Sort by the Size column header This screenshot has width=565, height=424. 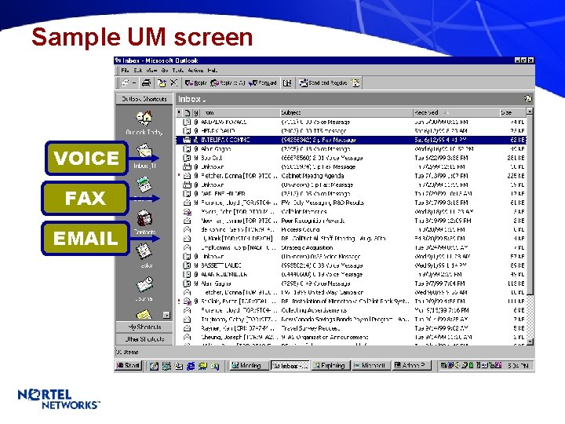pos(512,112)
